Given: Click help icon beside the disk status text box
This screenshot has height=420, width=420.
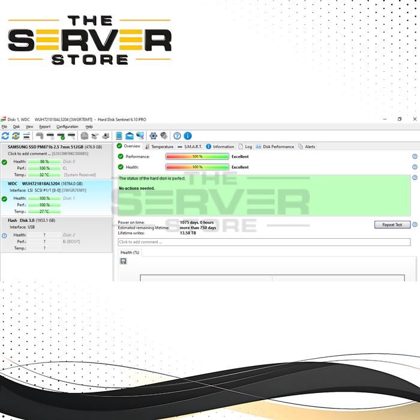Looking at the screenshot, I should click(415, 178).
